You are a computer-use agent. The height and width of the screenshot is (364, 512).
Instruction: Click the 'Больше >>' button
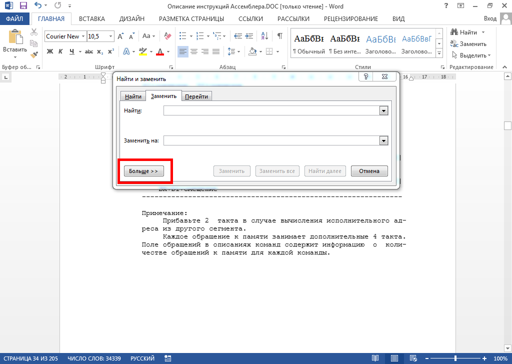(x=143, y=171)
